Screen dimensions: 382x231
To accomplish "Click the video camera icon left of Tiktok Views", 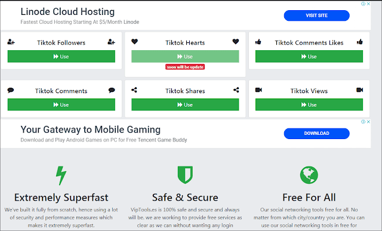I will tap(258, 90).
